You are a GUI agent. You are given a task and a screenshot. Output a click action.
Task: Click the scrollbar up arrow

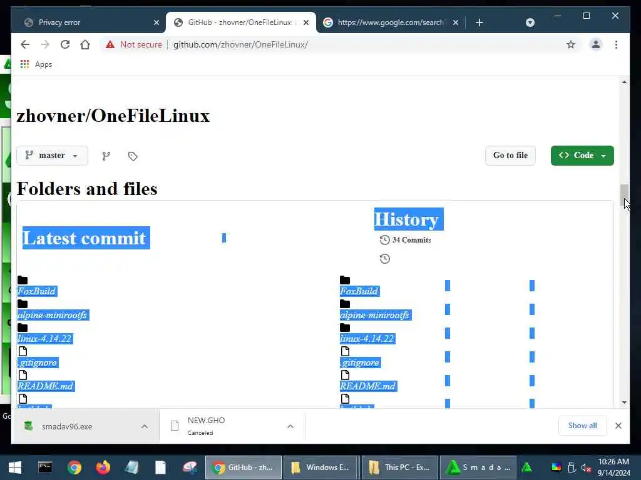click(x=624, y=82)
